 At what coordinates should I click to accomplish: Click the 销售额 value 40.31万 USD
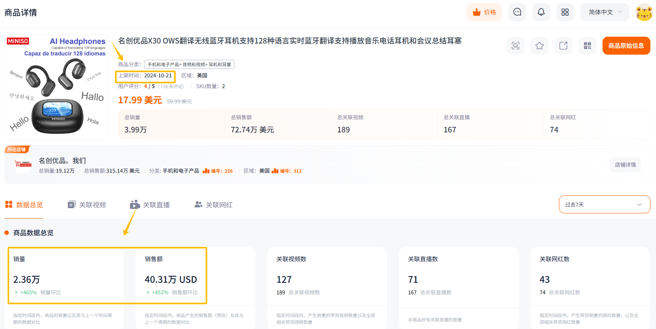click(x=170, y=280)
